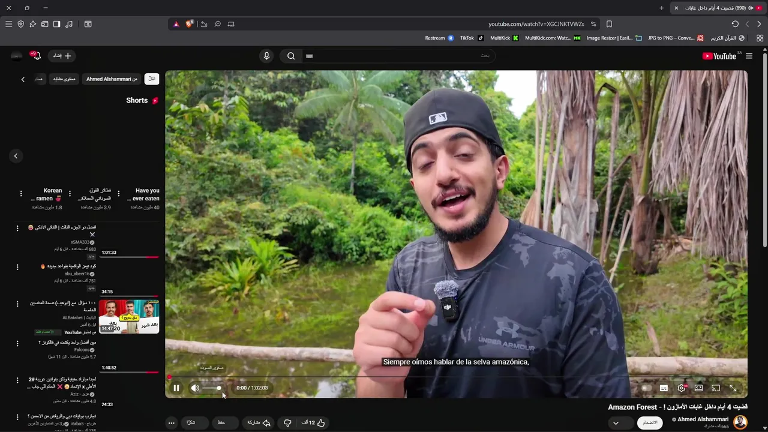Open the player settings gear
Viewport: 768px width, 432px height.
click(682, 388)
